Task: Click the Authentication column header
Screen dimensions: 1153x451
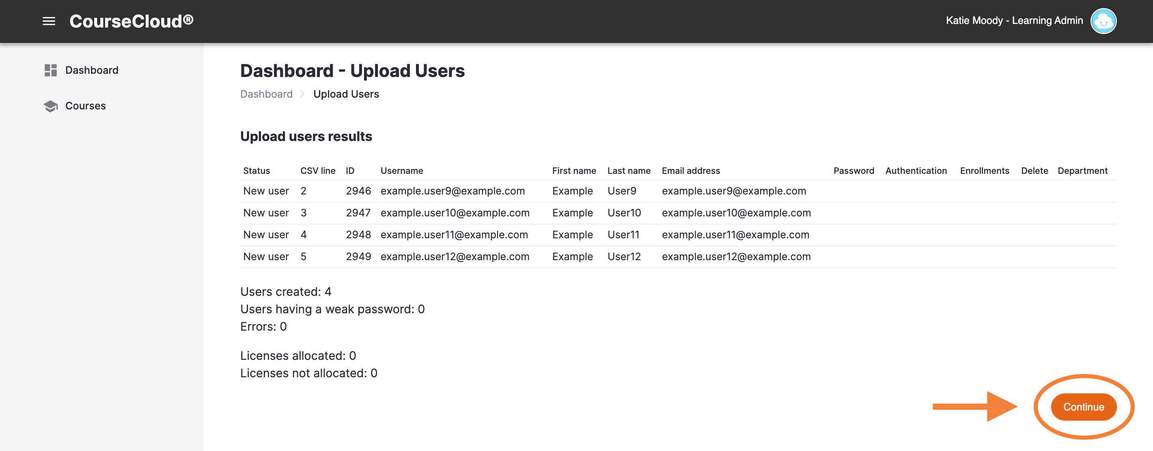Action: [916, 171]
